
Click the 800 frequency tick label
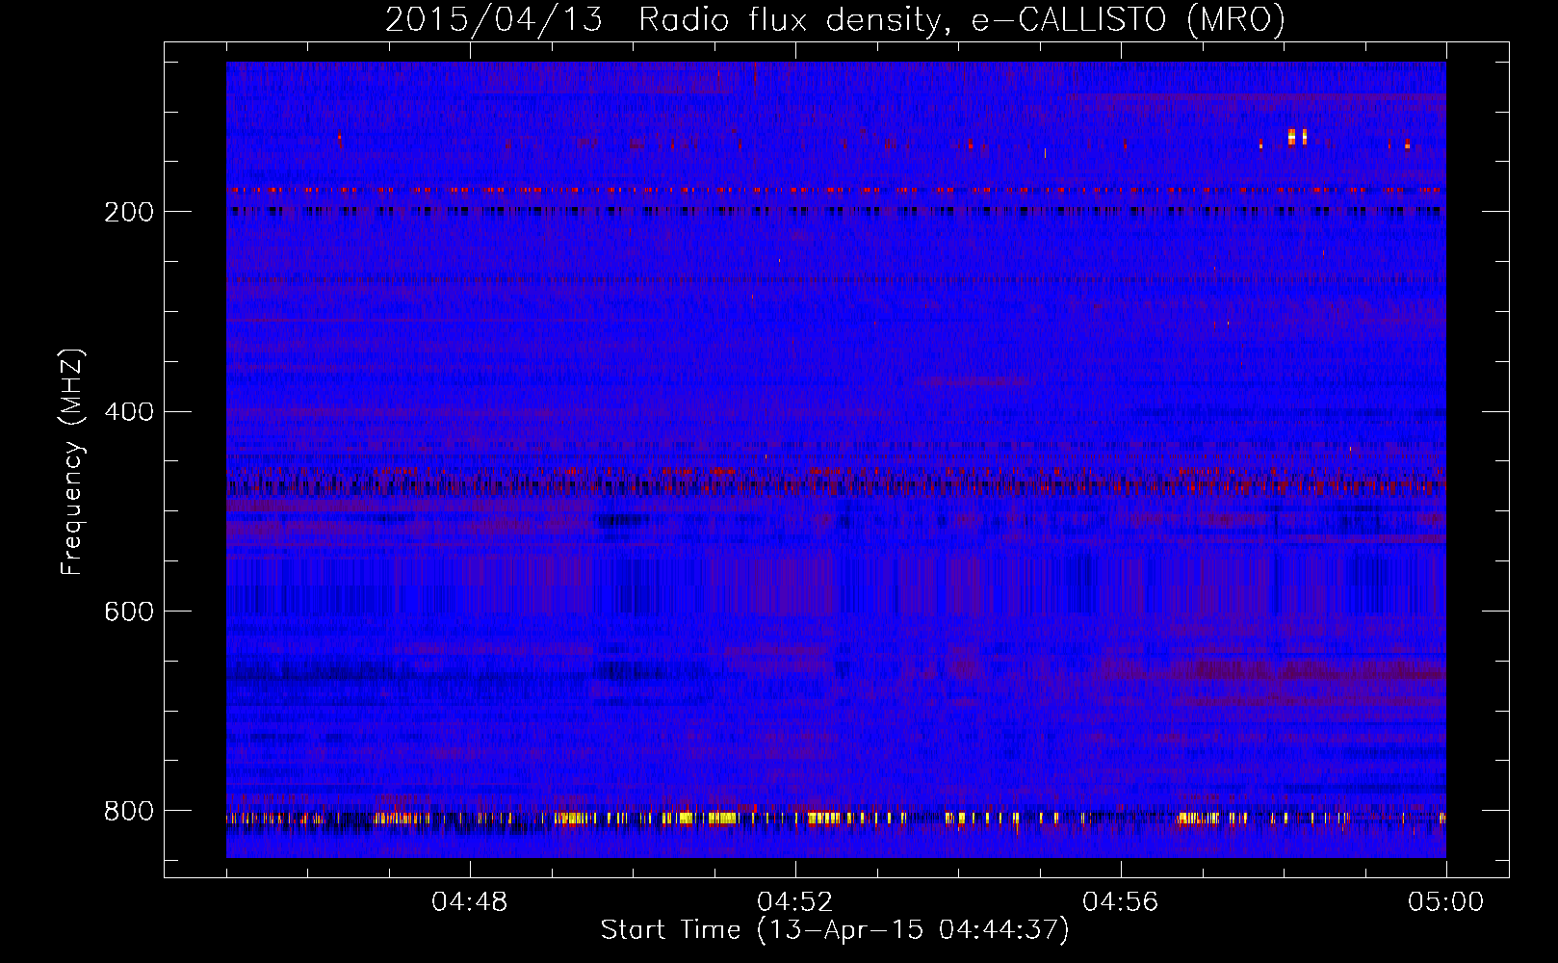(x=128, y=811)
